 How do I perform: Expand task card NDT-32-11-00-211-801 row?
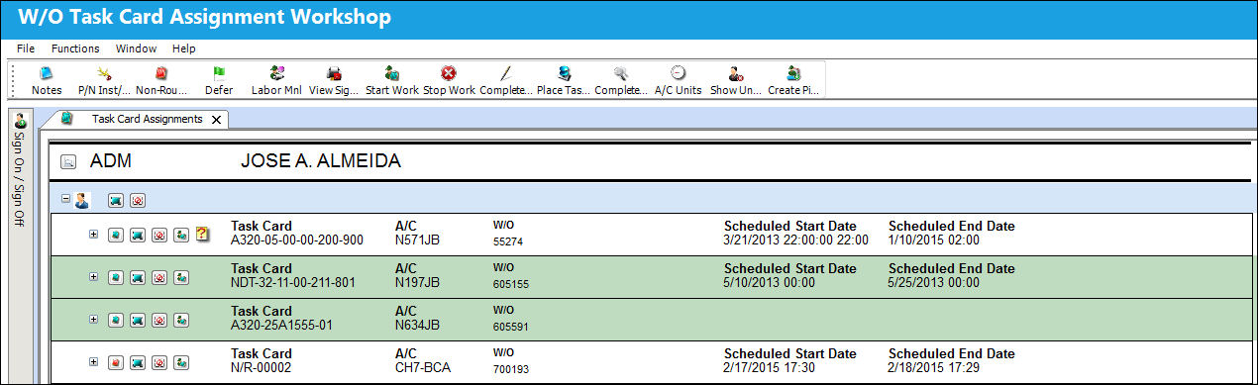point(93,277)
